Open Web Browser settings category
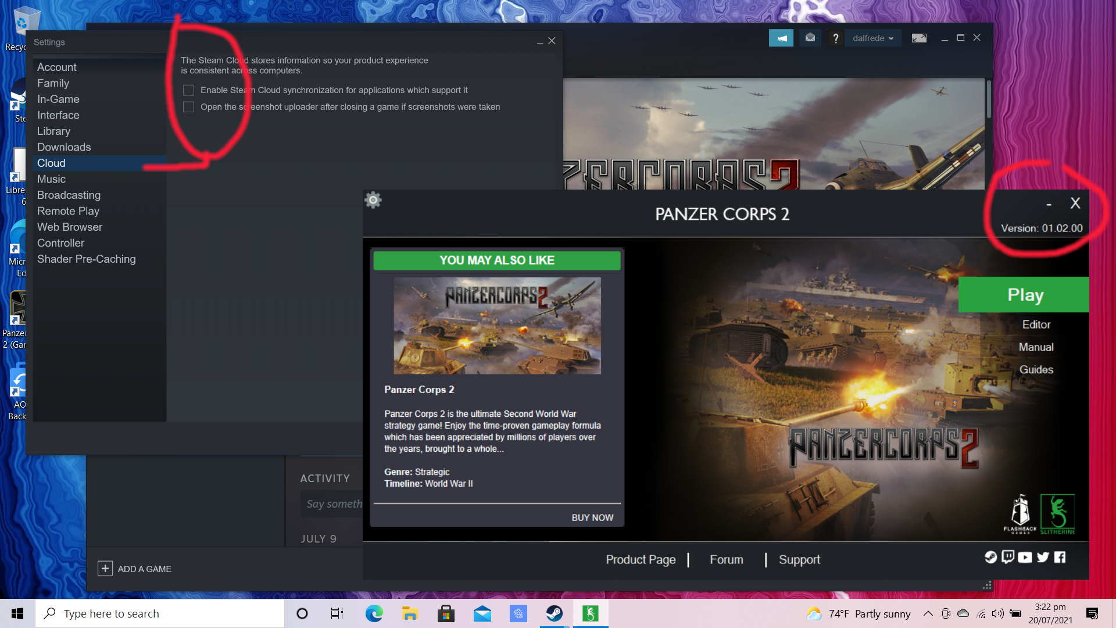Viewport: 1116px width, 628px height. pyautogui.click(x=70, y=227)
